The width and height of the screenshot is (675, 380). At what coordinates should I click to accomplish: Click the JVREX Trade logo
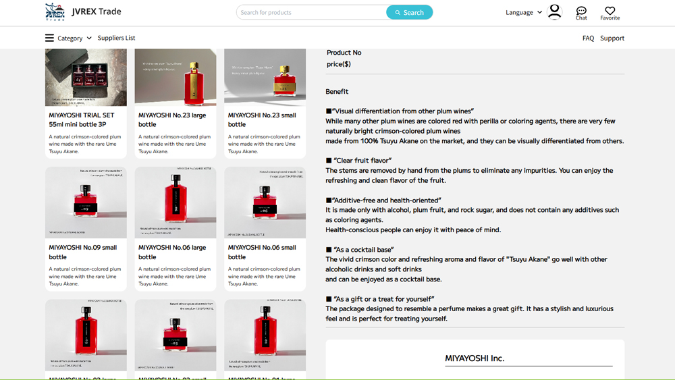click(55, 11)
